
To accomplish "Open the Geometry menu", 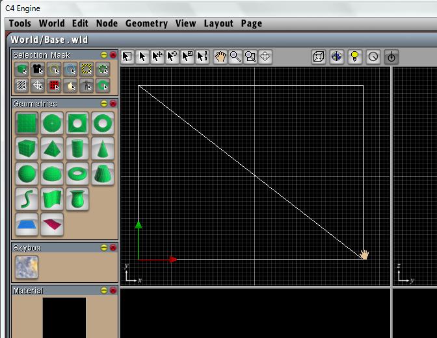I will 146,23.
